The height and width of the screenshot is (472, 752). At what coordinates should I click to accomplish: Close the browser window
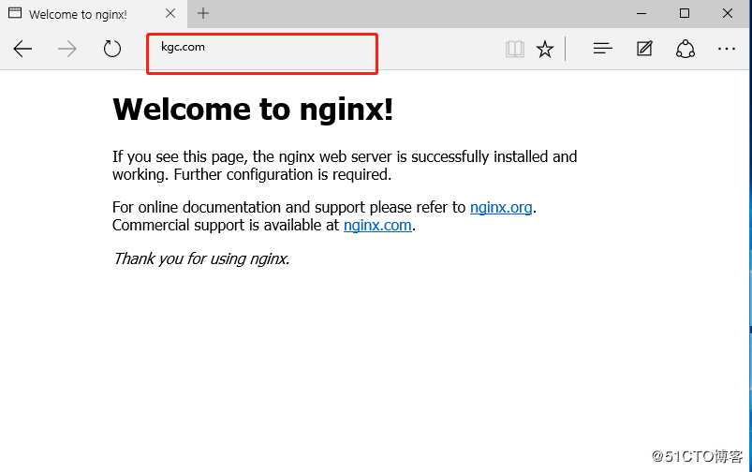(727, 13)
